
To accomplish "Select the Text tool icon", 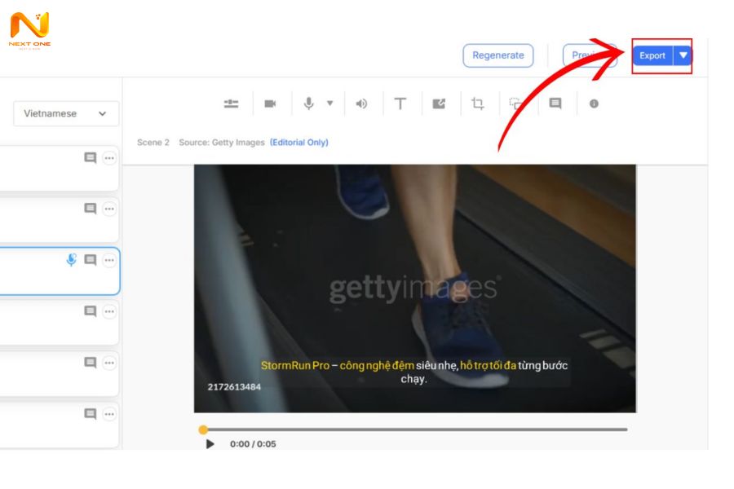I will (x=400, y=104).
